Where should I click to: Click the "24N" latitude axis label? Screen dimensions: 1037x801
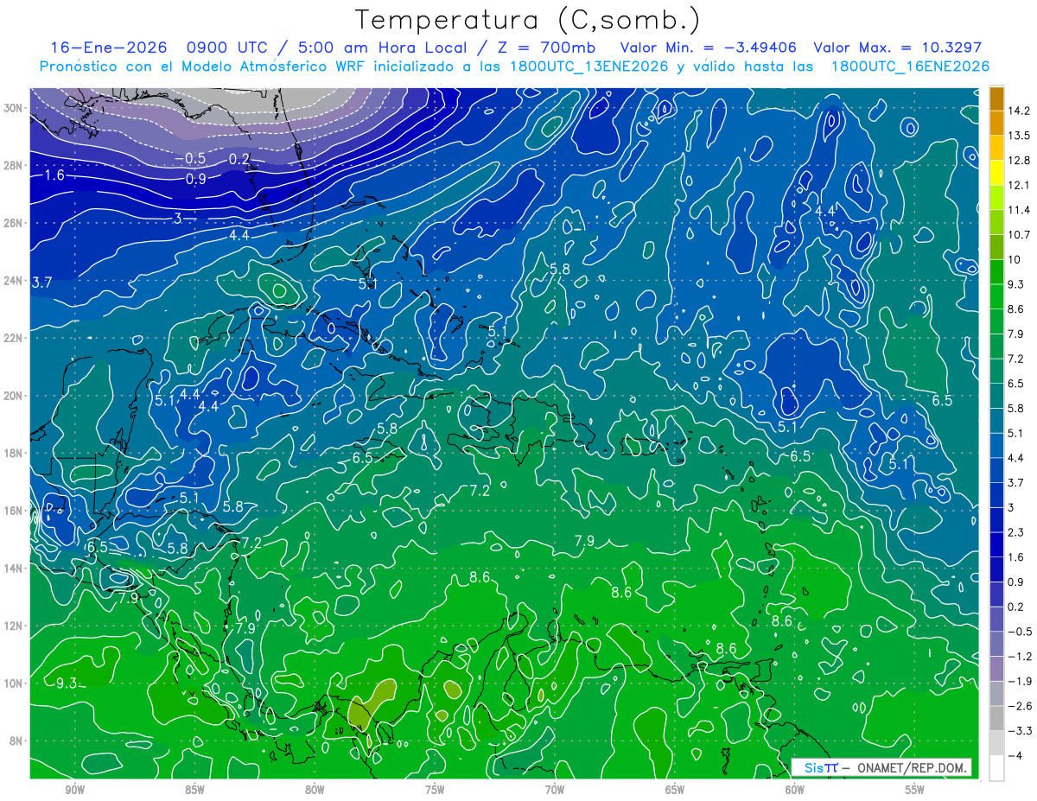pyautogui.click(x=14, y=280)
